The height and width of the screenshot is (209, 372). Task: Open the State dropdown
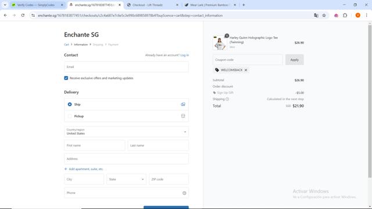coord(127,179)
